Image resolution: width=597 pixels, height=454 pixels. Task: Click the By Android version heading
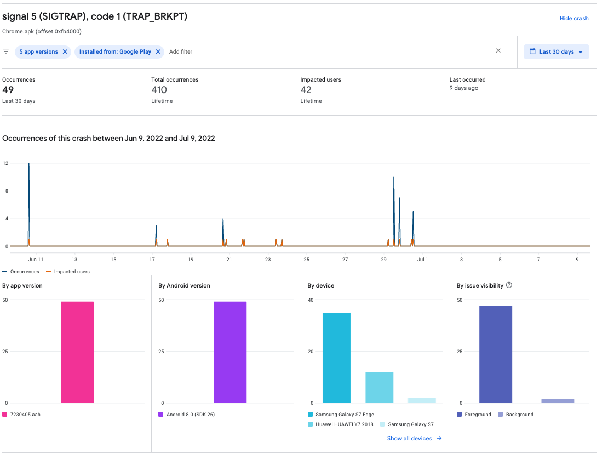coord(184,285)
